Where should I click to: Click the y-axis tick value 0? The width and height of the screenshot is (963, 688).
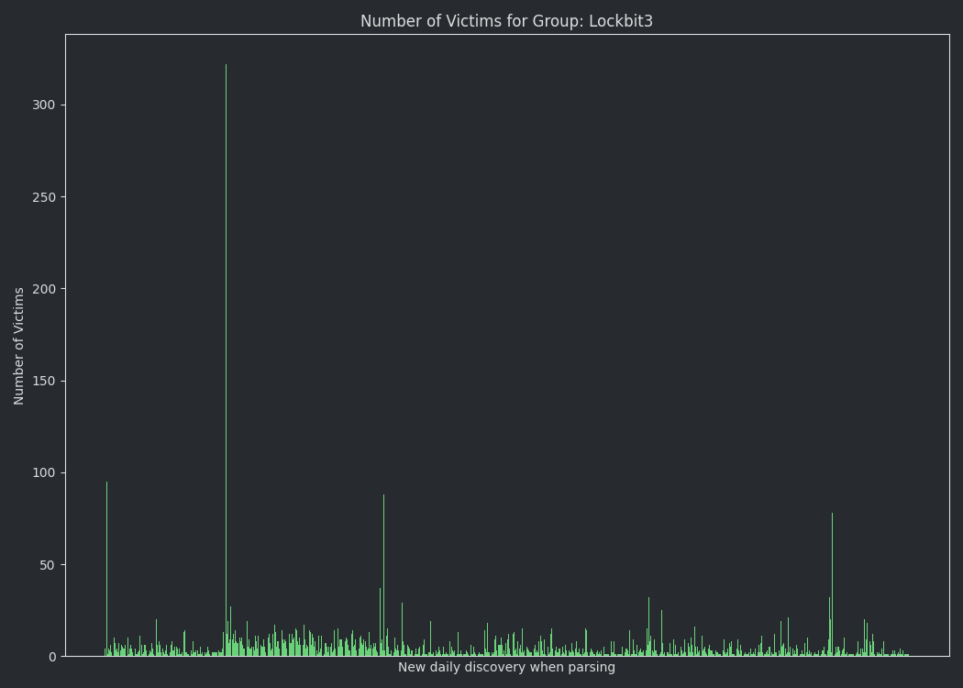tap(51, 657)
